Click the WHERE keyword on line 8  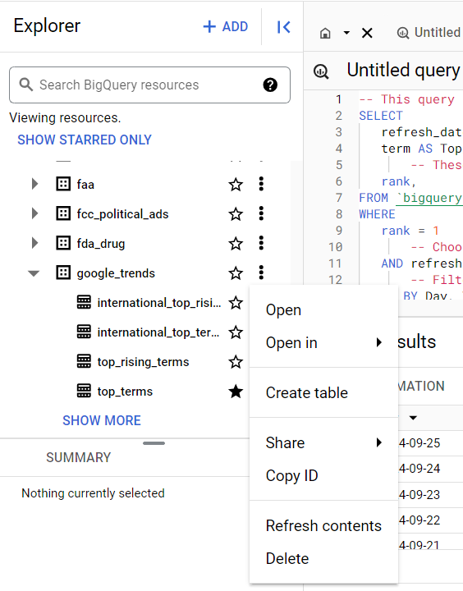coord(377,214)
